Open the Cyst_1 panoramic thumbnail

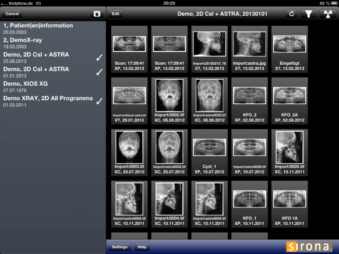210,153
